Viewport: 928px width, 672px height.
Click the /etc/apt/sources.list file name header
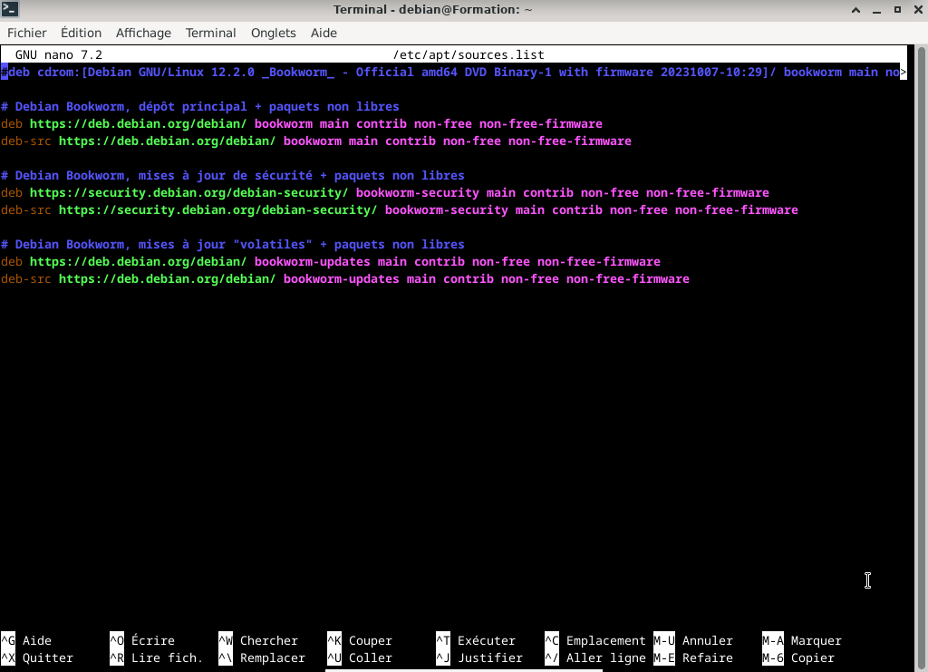[x=469, y=55]
